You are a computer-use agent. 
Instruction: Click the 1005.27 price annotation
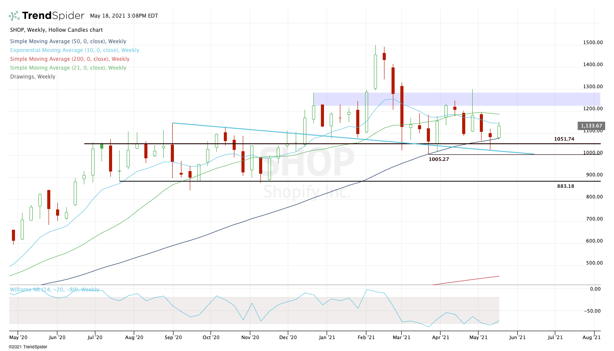[439, 159]
